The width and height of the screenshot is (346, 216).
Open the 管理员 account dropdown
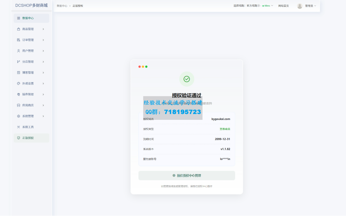tap(310, 6)
